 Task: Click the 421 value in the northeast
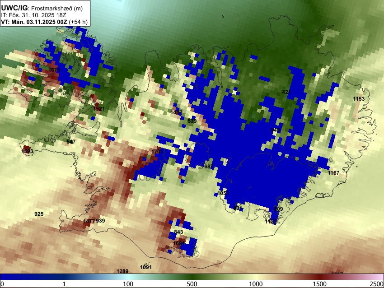point(286,92)
